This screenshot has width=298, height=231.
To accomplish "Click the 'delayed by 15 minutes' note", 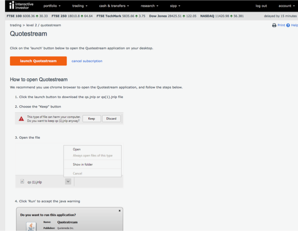I will coord(280,16).
